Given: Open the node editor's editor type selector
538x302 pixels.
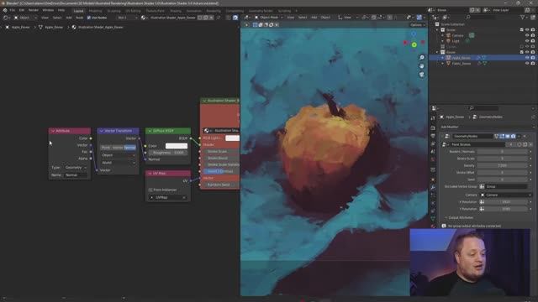Looking at the screenshot, I should pyautogui.click(x=6, y=18).
